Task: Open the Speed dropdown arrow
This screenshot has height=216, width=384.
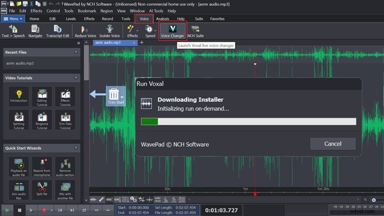Action: coord(155,31)
